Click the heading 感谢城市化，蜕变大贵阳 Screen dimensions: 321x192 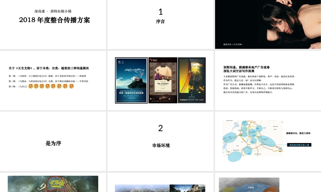[x=298, y=133]
